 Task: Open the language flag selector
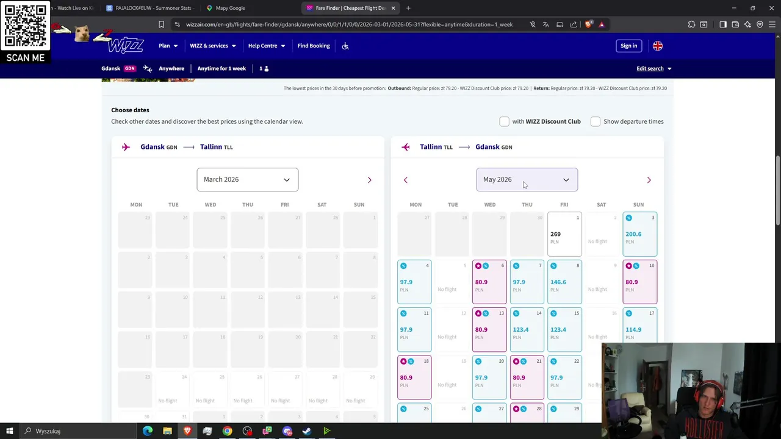tap(657, 46)
